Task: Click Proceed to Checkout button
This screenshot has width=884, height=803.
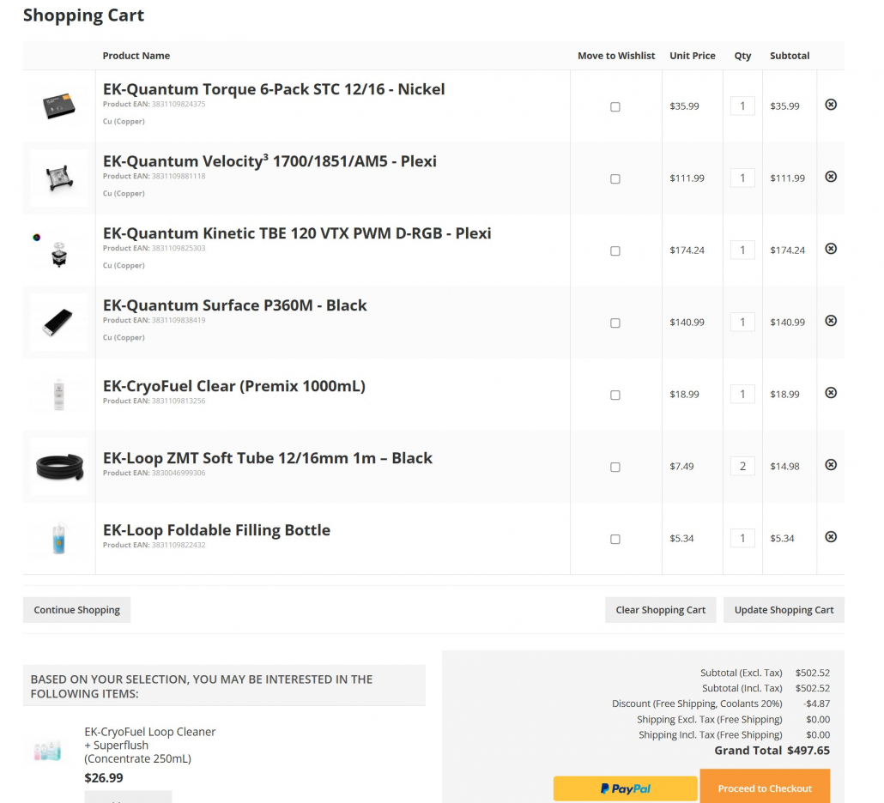Action: pos(765,787)
